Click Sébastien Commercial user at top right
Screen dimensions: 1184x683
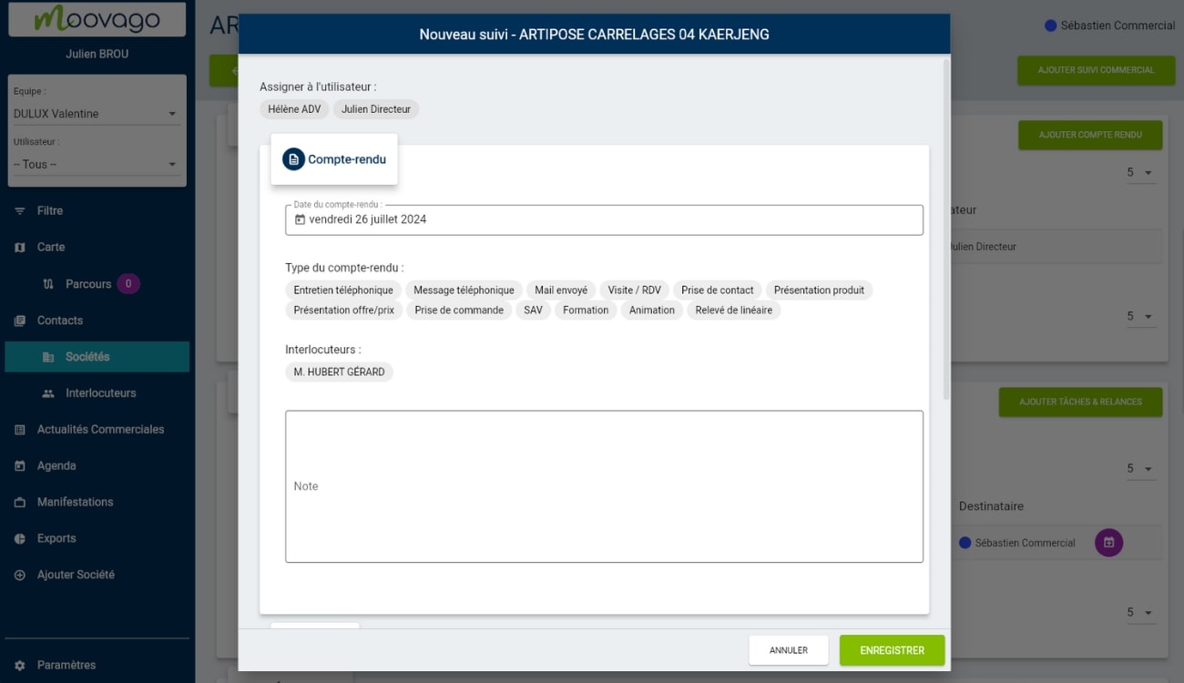1109,25
